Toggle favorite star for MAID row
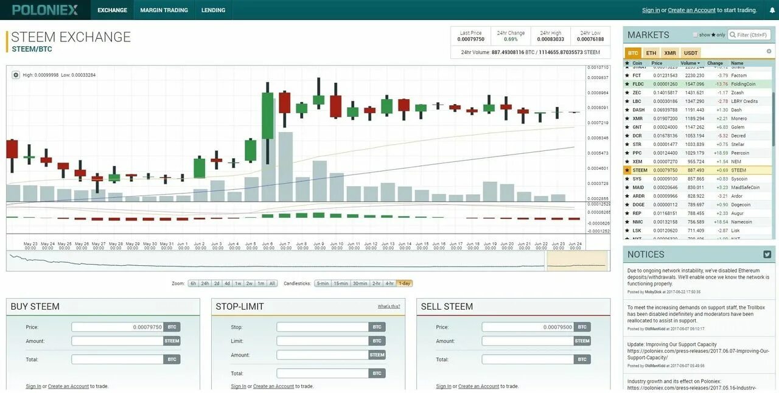 coord(627,187)
